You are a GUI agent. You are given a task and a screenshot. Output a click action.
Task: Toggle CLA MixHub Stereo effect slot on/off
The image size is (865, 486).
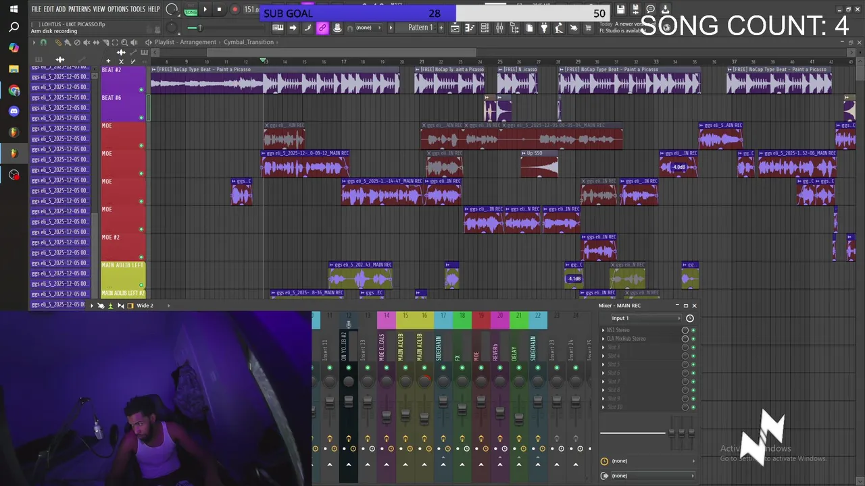[x=693, y=339]
